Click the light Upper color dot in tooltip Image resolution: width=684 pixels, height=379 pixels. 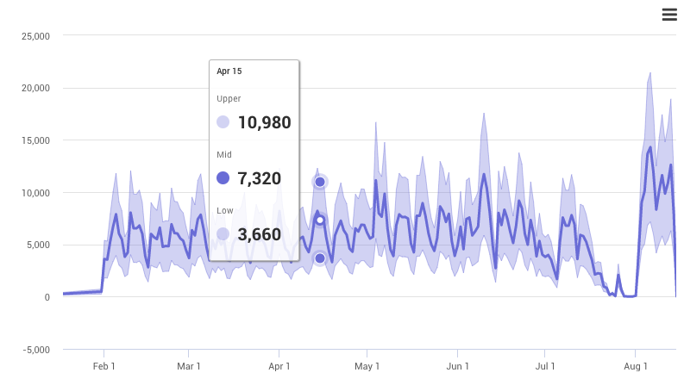click(223, 122)
